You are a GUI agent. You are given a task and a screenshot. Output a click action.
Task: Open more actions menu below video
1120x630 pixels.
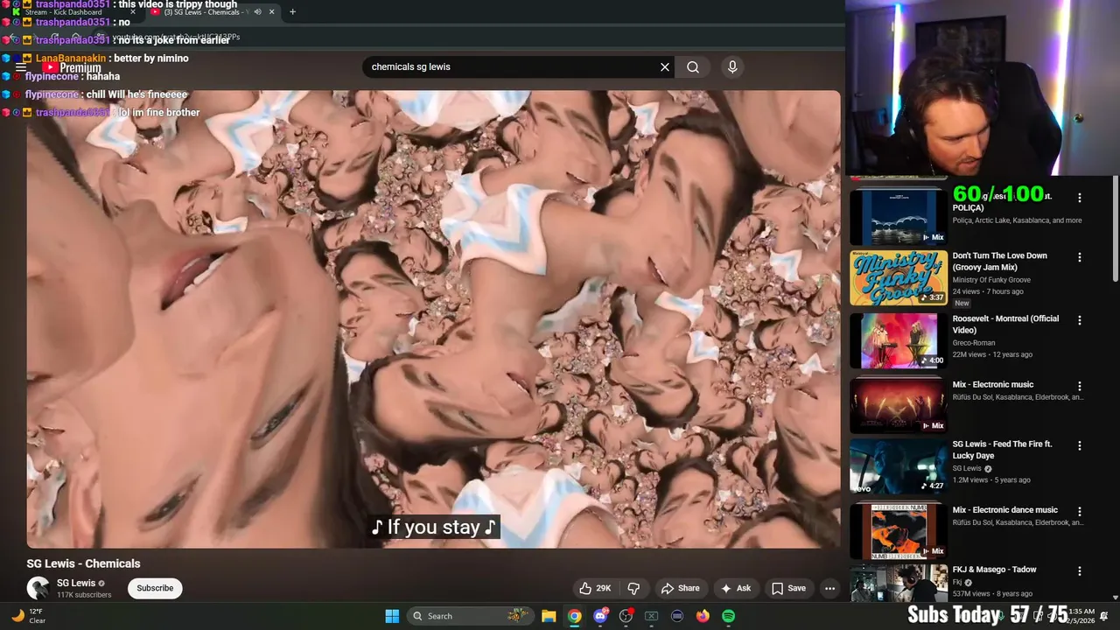pyautogui.click(x=829, y=588)
